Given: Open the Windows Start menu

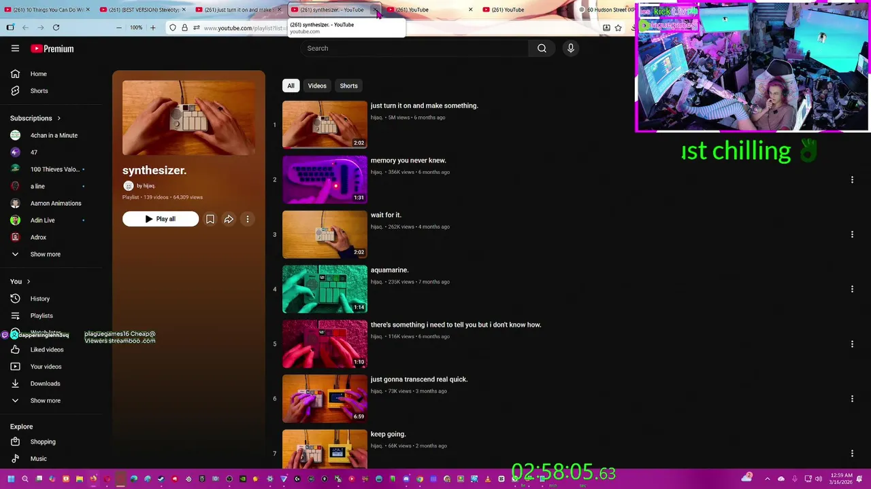Looking at the screenshot, I should pyautogui.click(x=11, y=479).
